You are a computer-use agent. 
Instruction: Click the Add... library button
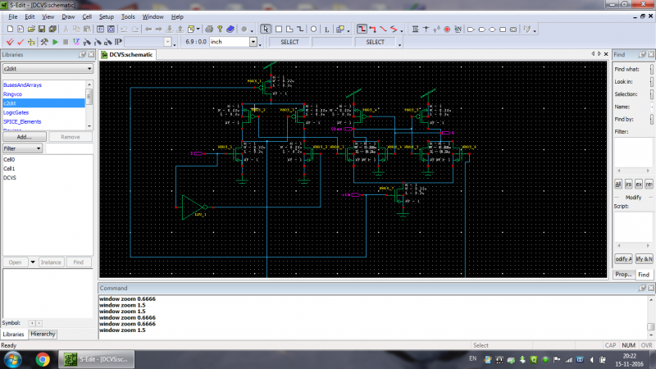point(25,137)
